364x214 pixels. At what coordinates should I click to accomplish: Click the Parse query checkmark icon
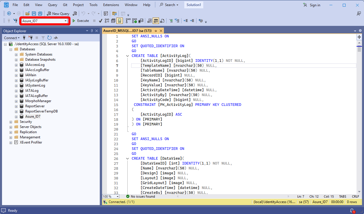click(101, 21)
